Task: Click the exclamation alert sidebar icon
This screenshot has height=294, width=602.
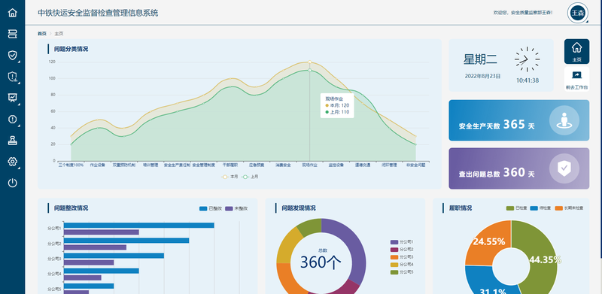Action: [12, 119]
